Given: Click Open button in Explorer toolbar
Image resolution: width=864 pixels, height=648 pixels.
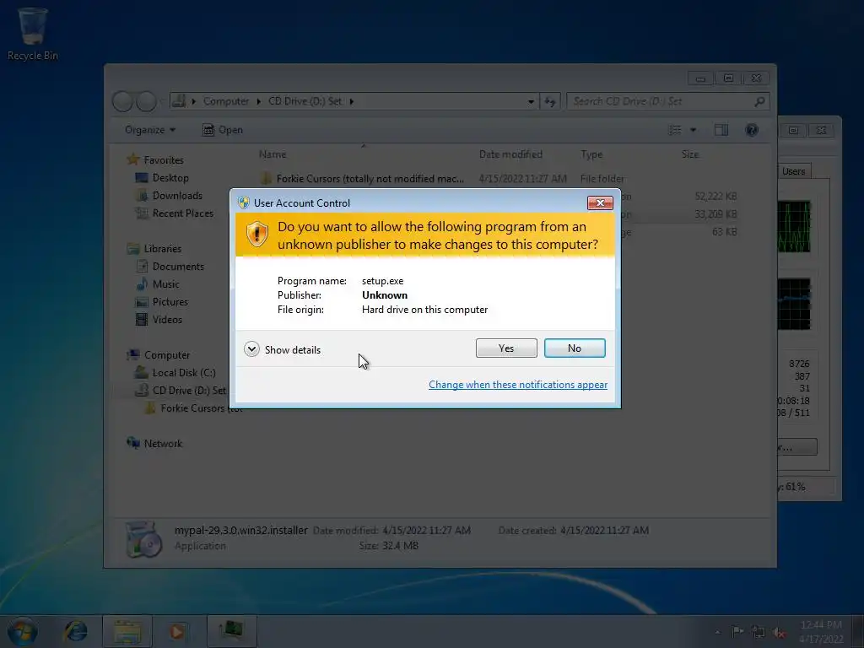Looking at the screenshot, I should coord(223,130).
